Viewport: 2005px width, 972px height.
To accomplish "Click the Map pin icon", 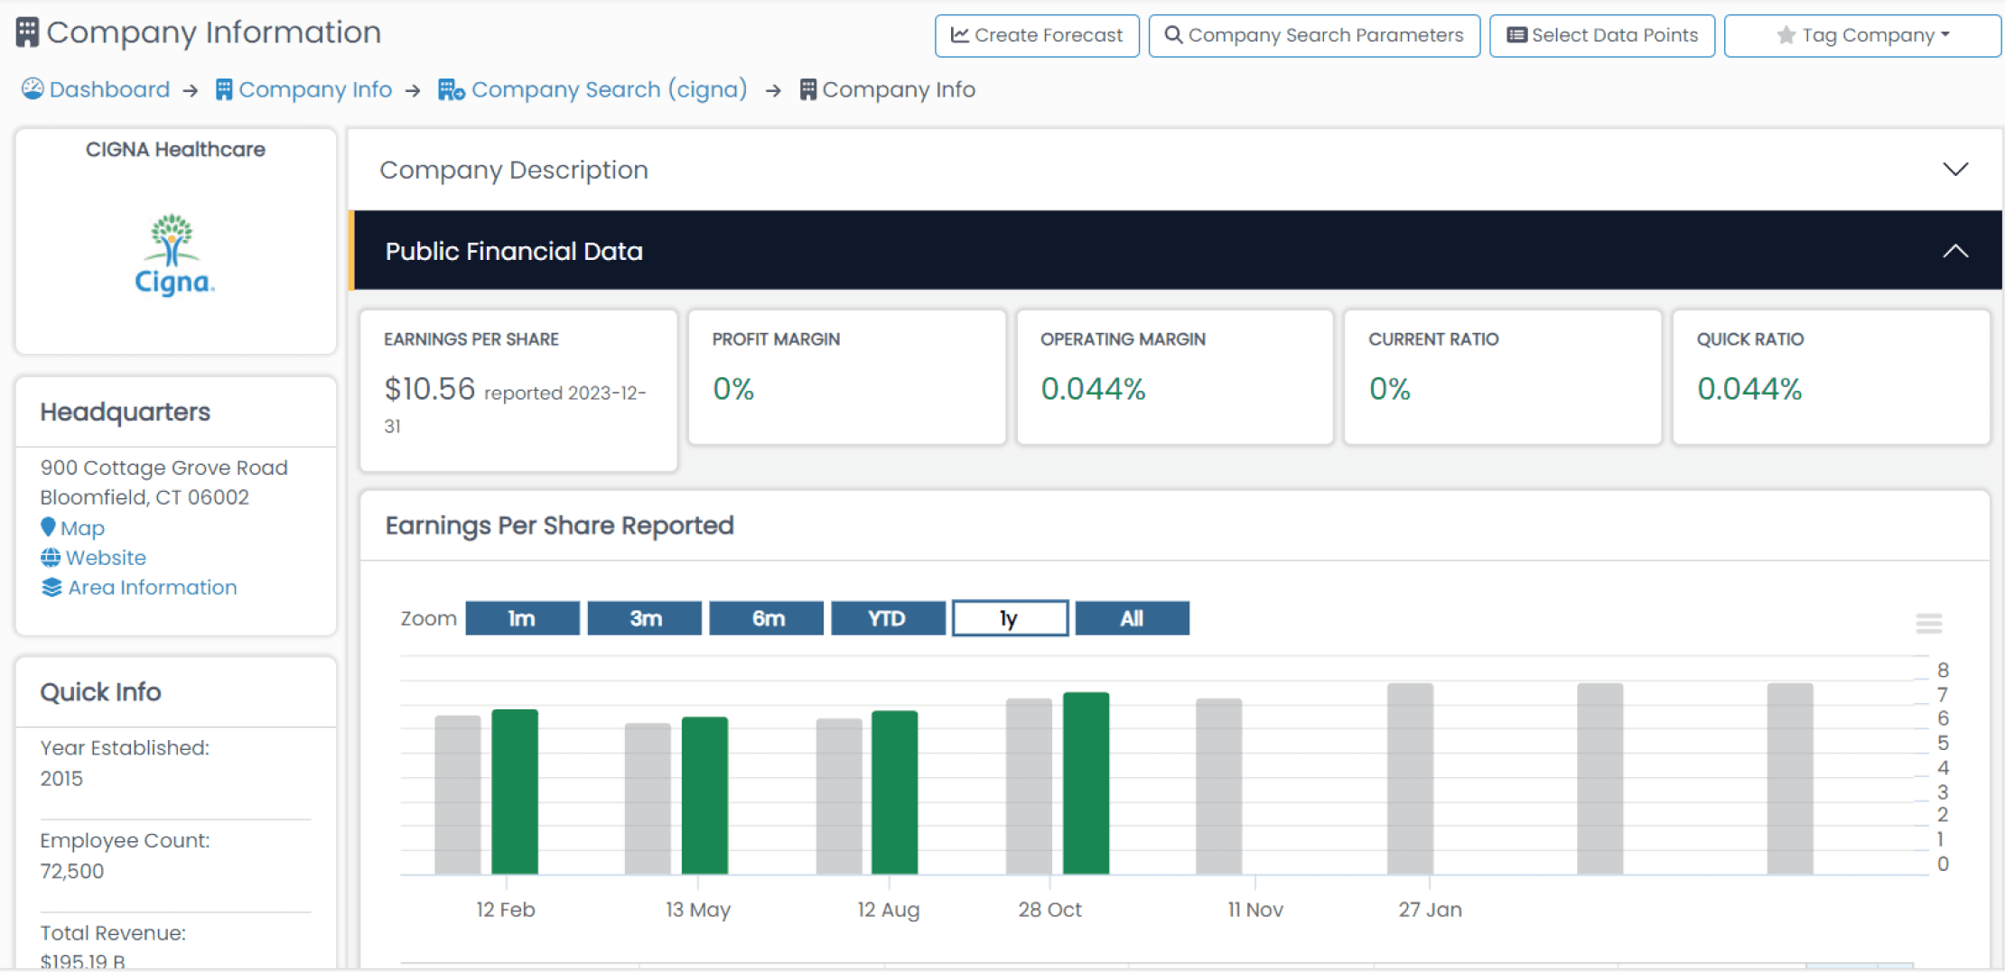I will pos(48,527).
